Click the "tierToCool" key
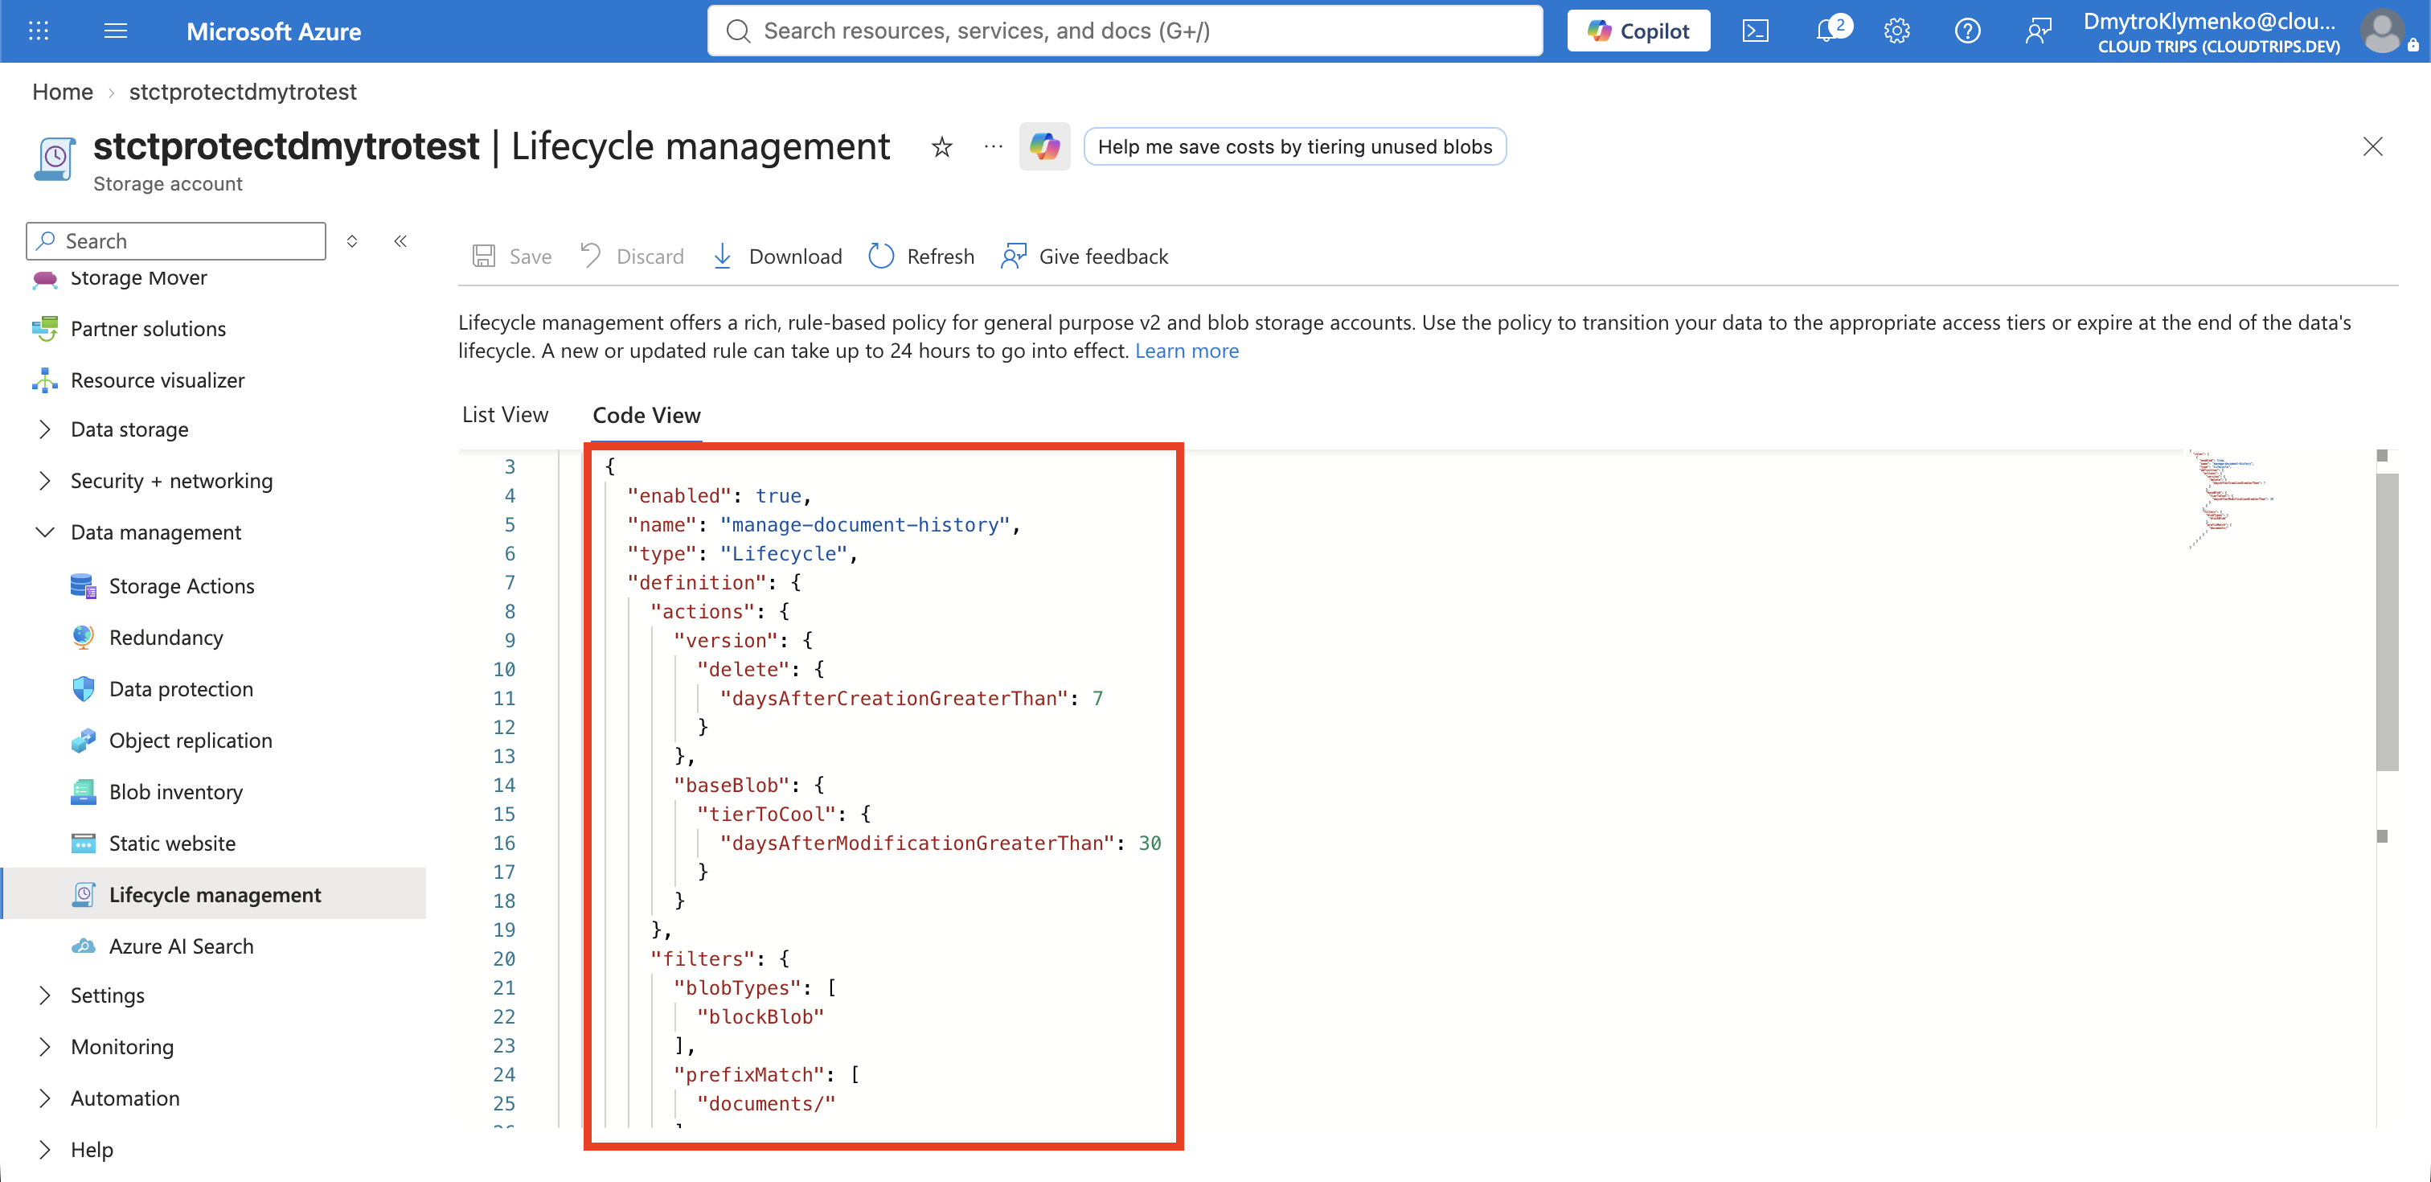 [x=766, y=814]
